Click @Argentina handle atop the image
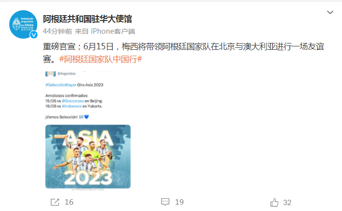 click(67, 74)
